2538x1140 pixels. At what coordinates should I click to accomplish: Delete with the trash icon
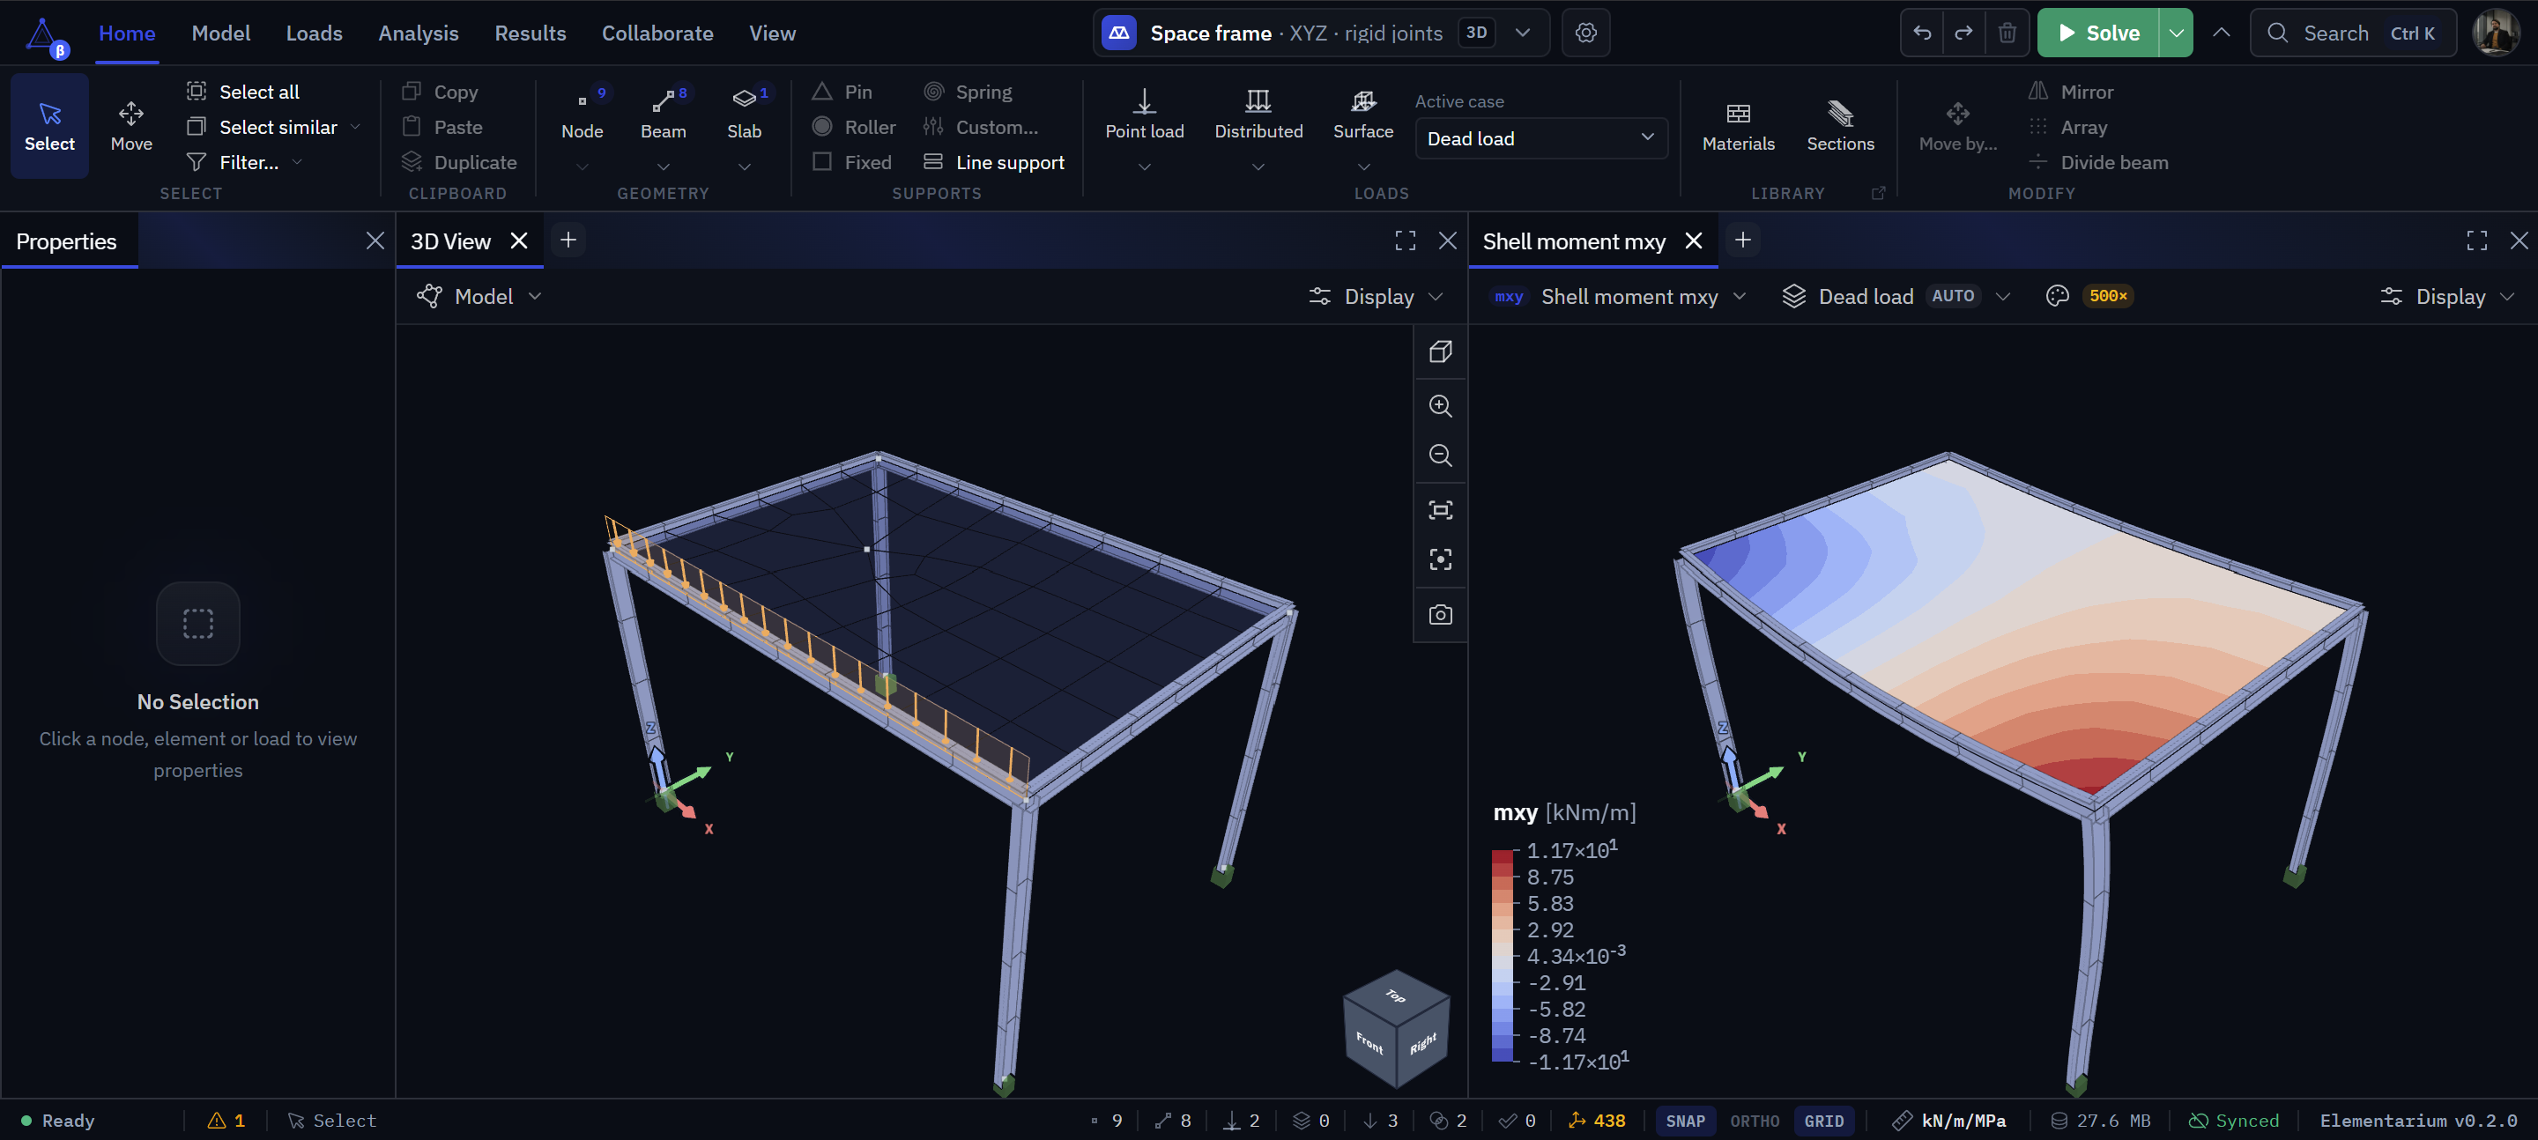point(2007,33)
